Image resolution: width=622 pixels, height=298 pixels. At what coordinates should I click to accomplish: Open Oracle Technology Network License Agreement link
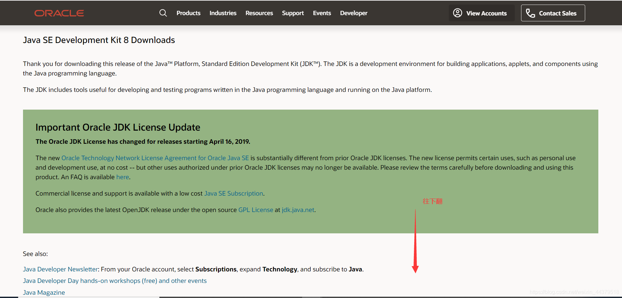tap(155, 158)
